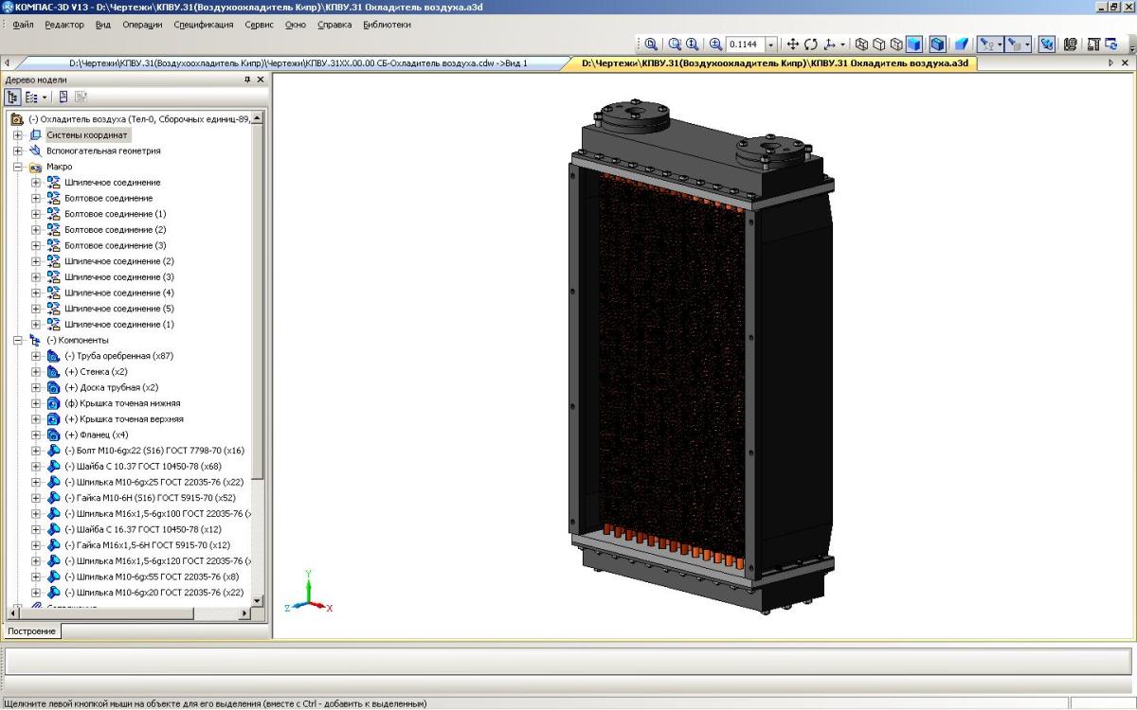1137x710 pixels.
Task: Collapse the Макро tree node
Action: click(x=18, y=167)
